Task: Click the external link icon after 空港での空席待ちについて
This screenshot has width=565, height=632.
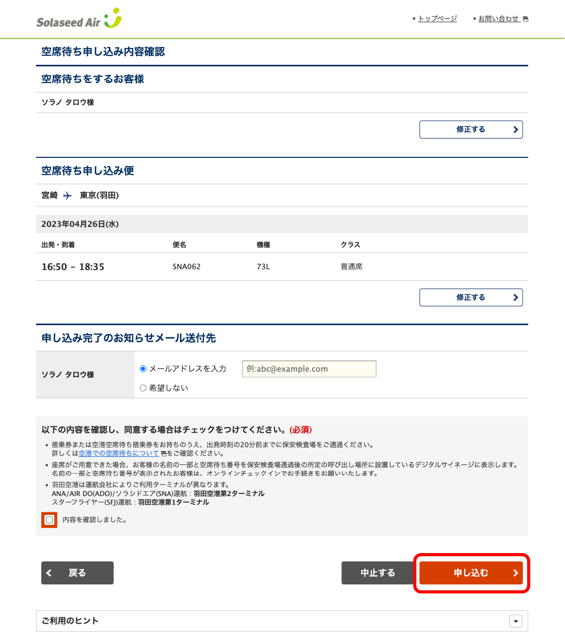Action: click(163, 454)
